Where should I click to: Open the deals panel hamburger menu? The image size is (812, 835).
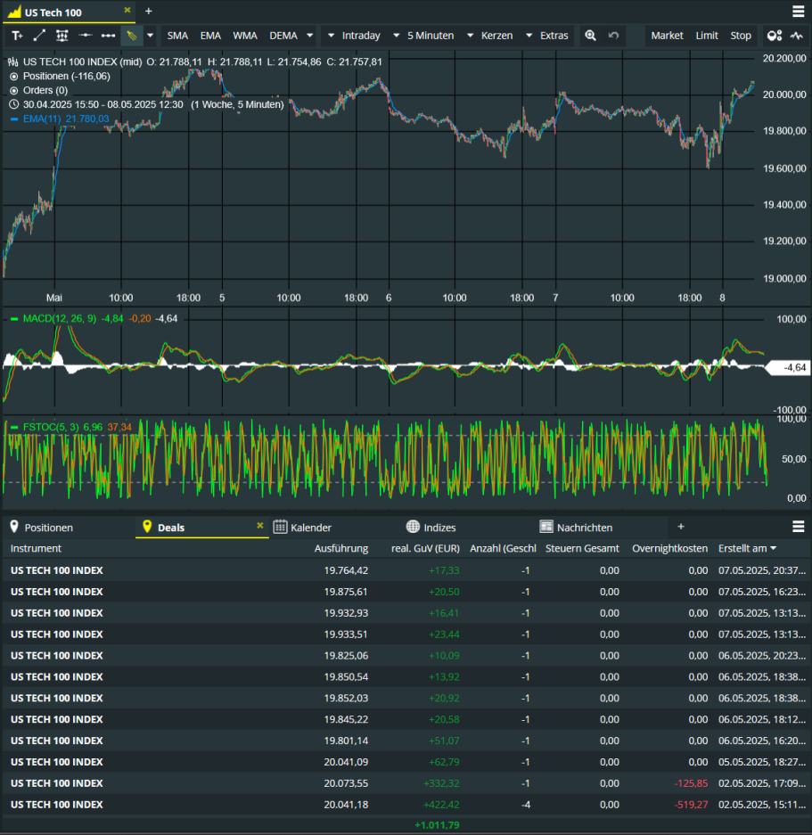click(x=798, y=527)
